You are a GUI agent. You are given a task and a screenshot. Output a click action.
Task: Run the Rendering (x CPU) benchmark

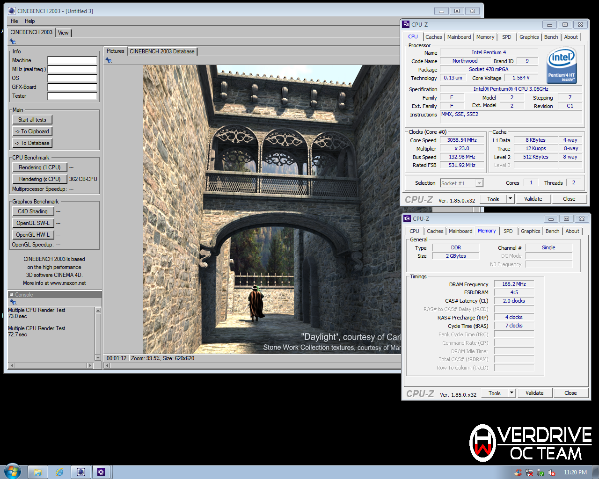coord(40,179)
